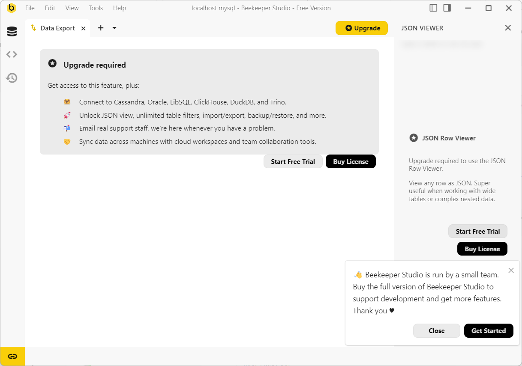Open the Tools menu

coord(96,8)
